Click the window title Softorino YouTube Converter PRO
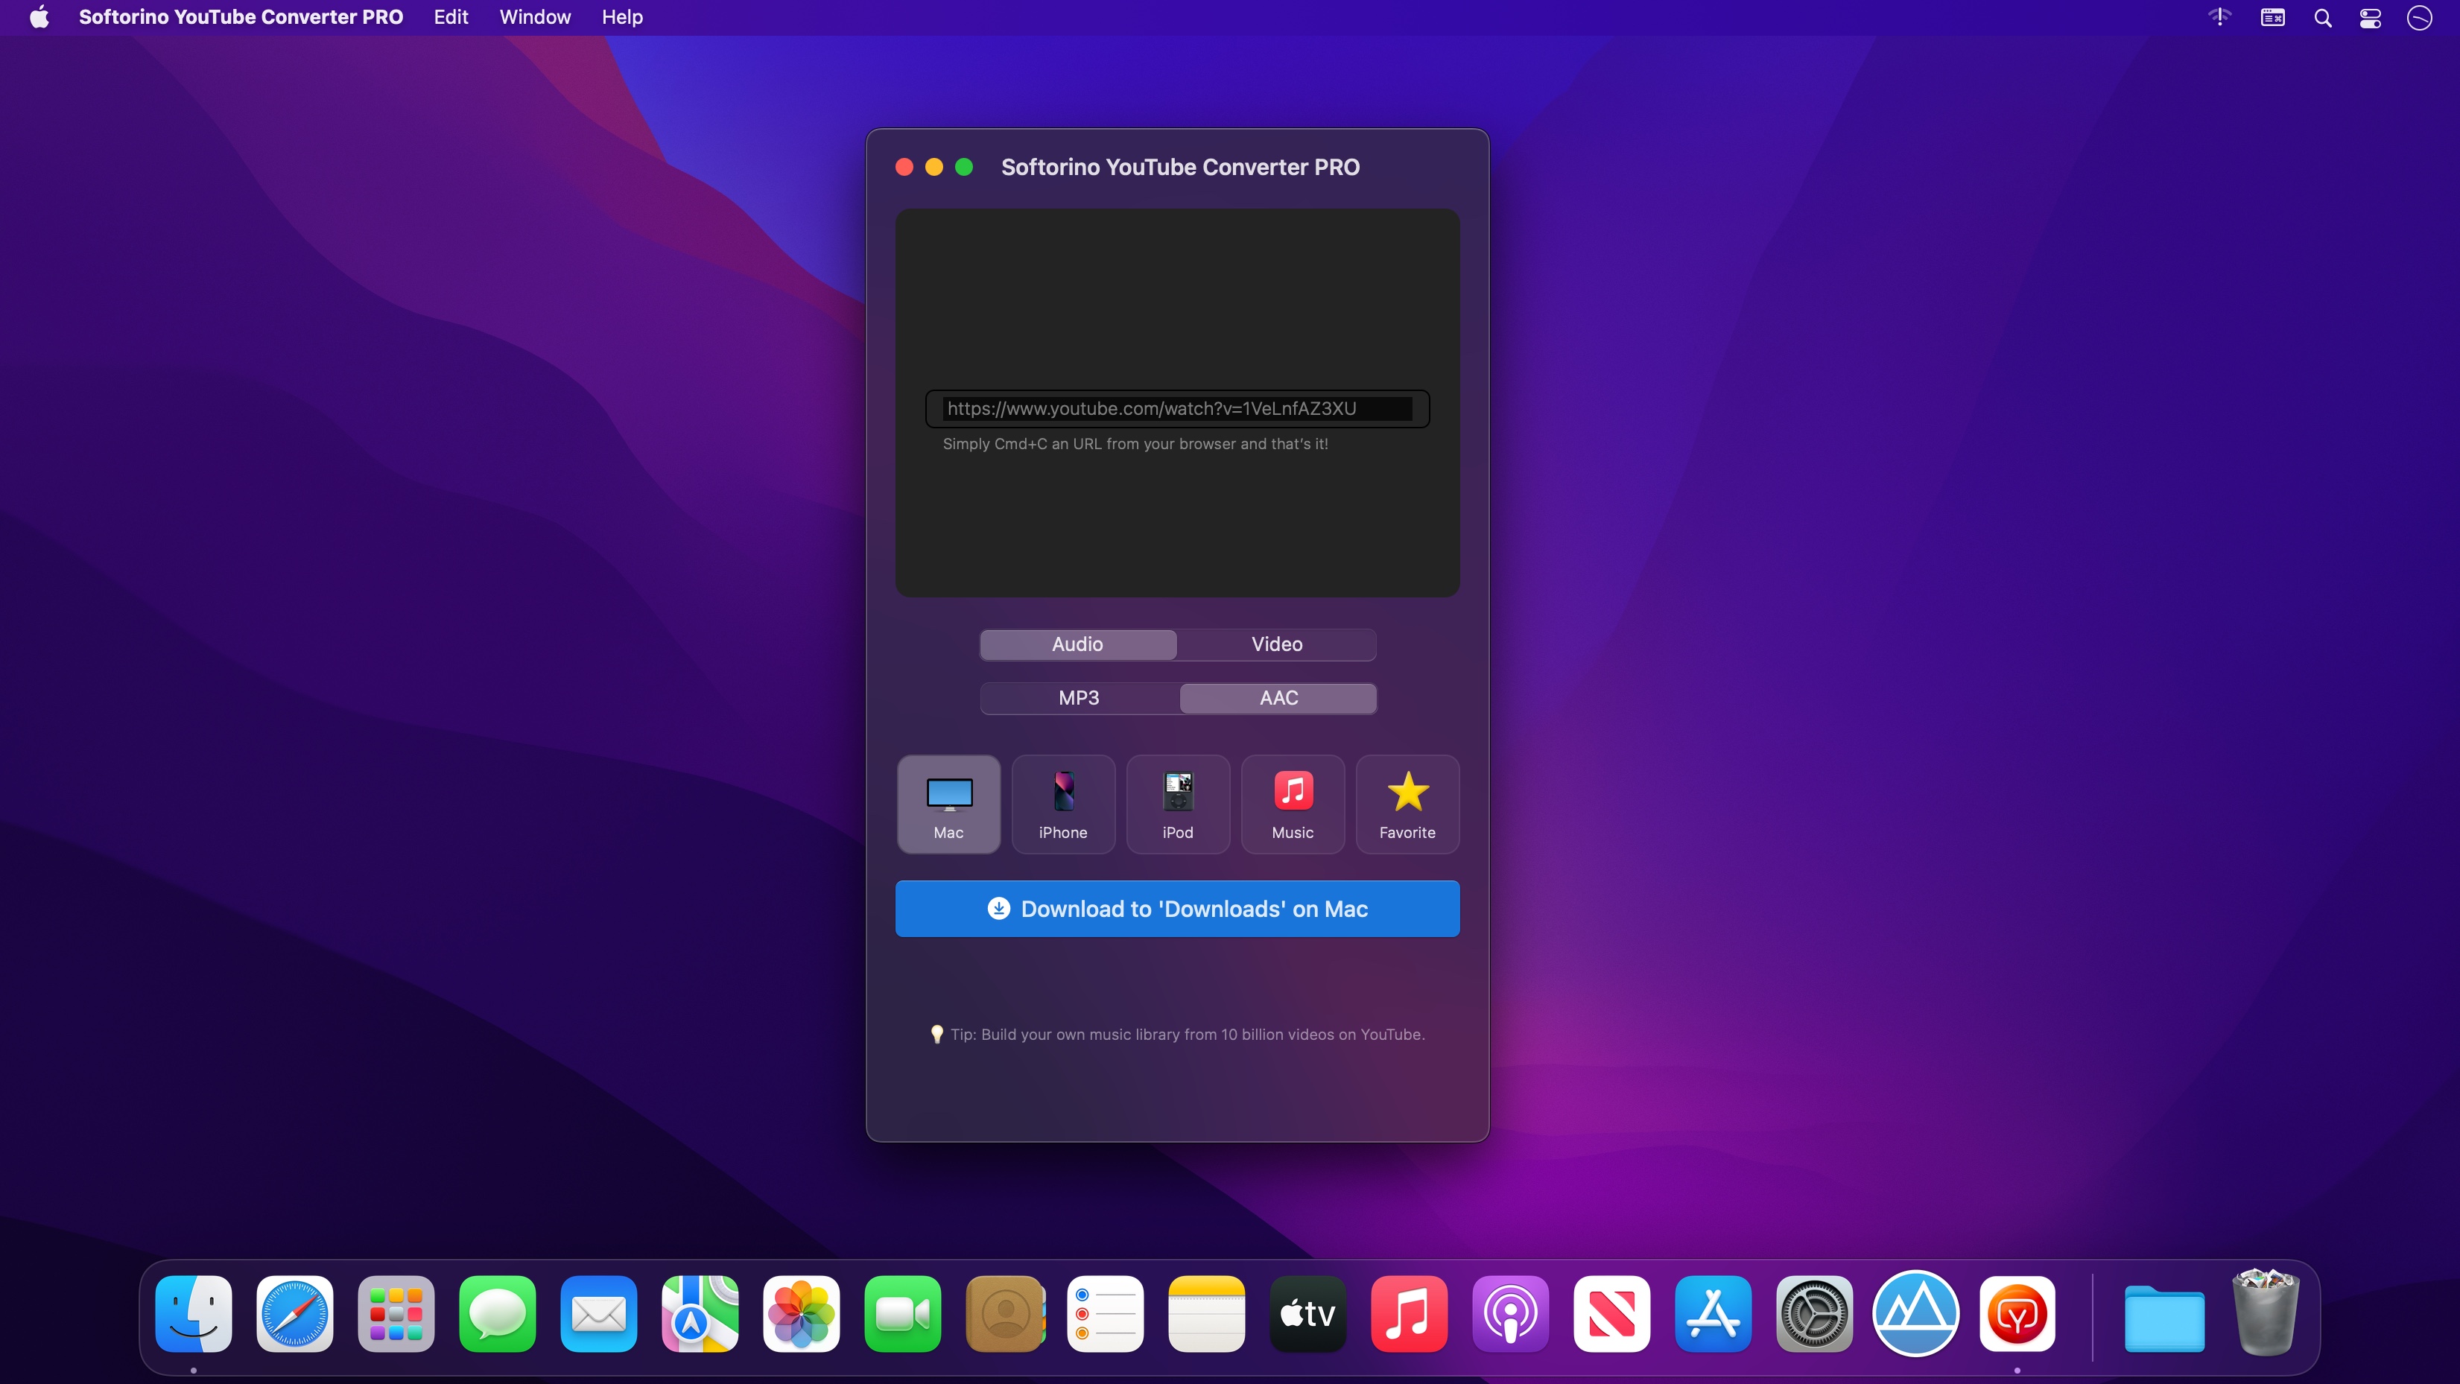This screenshot has height=1384, width=2460. coord(1180,167)
